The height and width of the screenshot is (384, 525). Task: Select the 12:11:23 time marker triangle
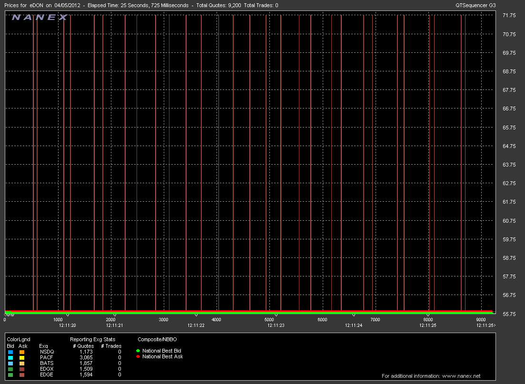[x=276, y=315]
